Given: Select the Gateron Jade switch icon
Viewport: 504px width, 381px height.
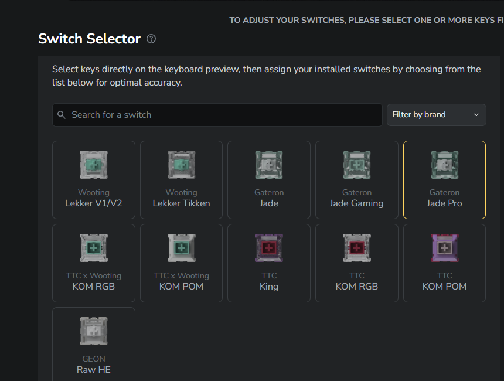Looking at the screenshot, I should (x=269, y=165).
